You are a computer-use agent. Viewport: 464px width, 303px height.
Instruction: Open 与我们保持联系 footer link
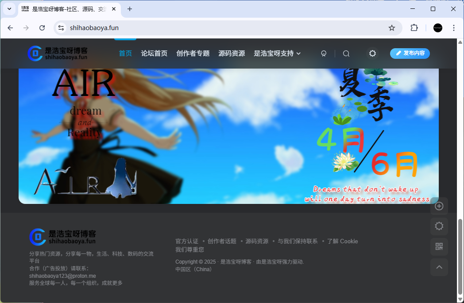[298, 241]
